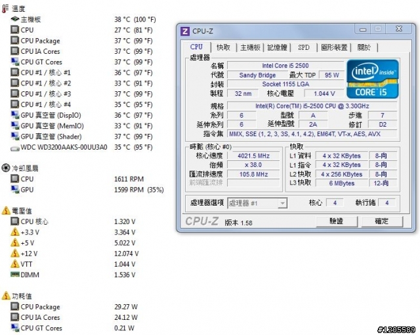Click icon for CPU #1 / 核心 #3
Viewport: 420px width, 335px height.
14,93
